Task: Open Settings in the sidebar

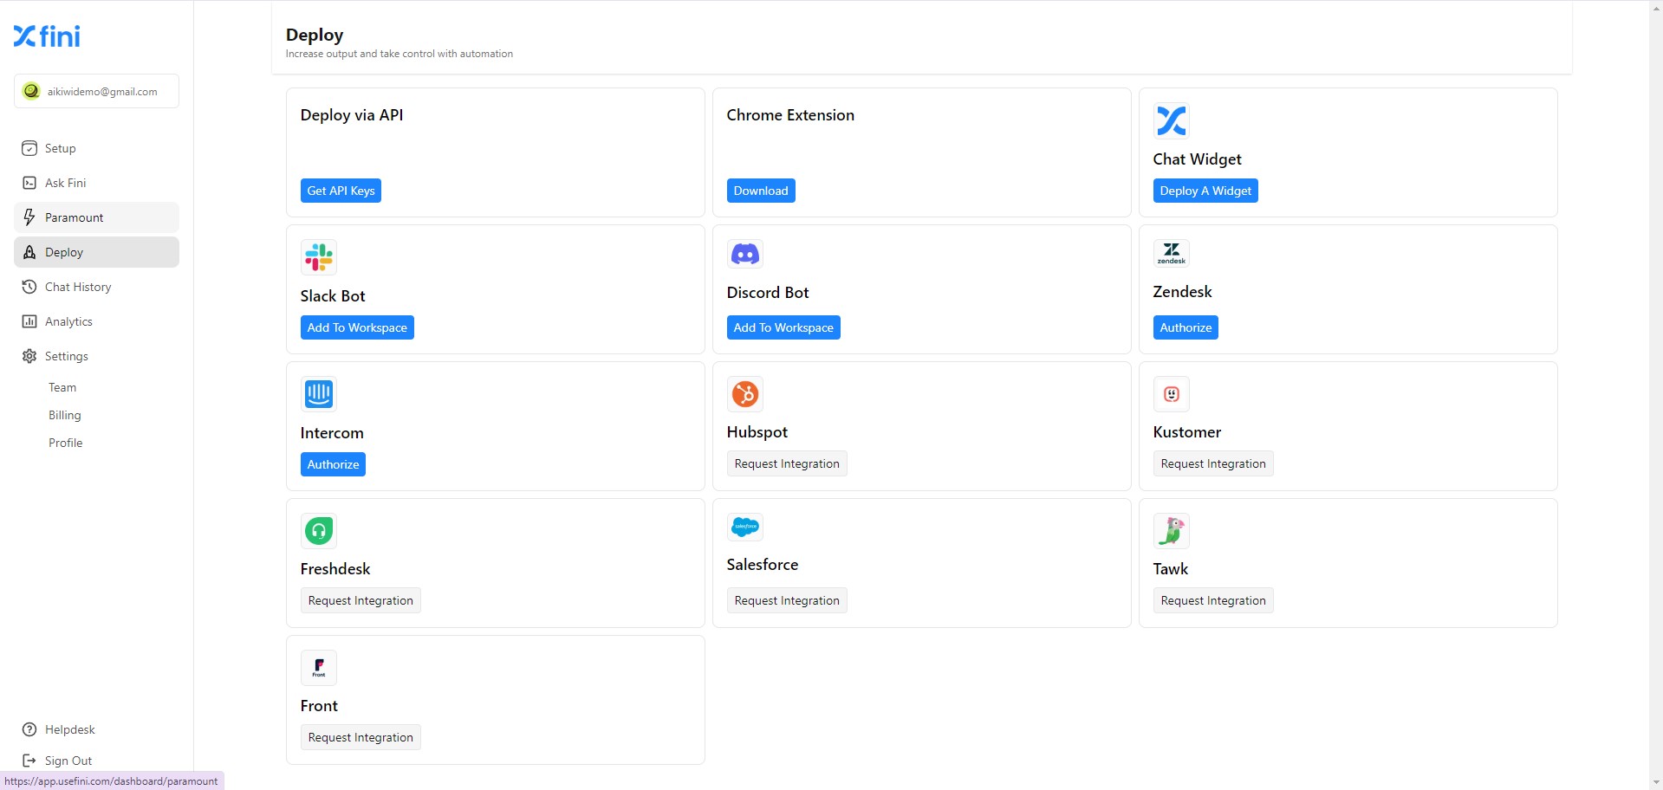Action: (x=96, y=356)
